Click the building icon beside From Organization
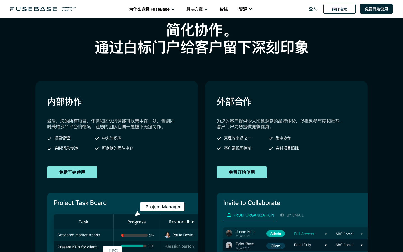This screenshot has width=403, height=252. point(229,215)
